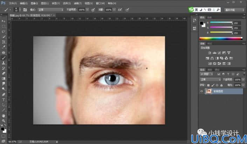The image size is (247, 144).
Task: Select the Eyedropper tool
Action: pyautogui.click(x=4, y=47)
